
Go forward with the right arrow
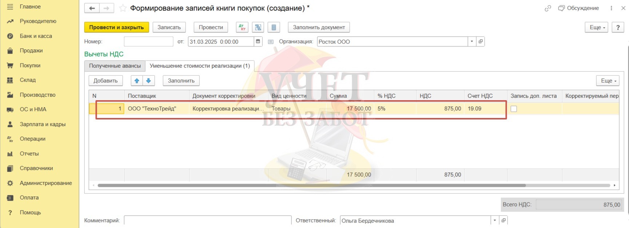tap(106, 8)
